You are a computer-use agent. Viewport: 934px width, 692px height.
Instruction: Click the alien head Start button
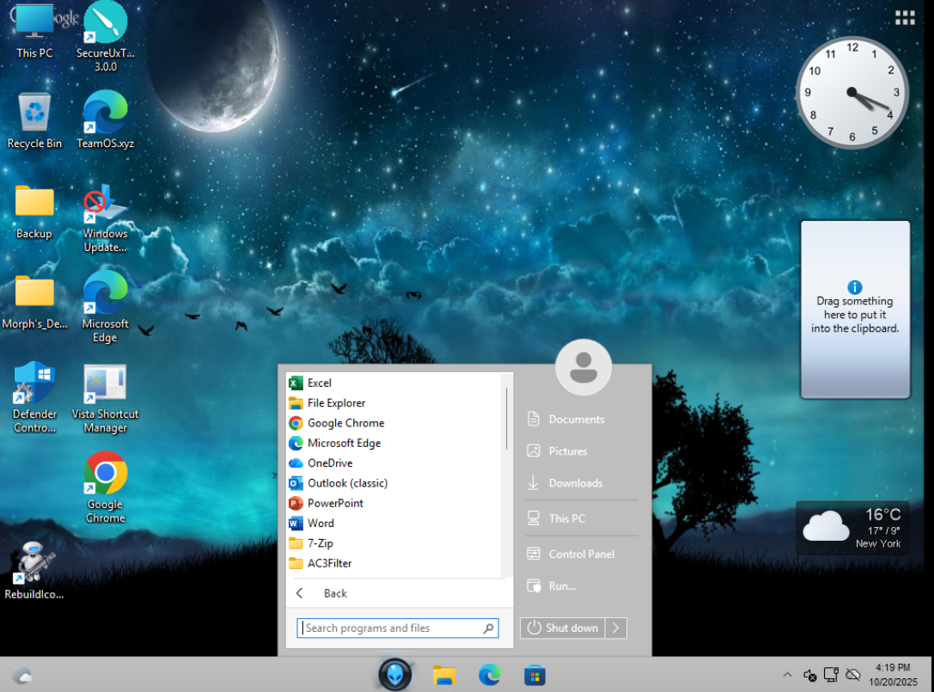(x=395, y=675)
